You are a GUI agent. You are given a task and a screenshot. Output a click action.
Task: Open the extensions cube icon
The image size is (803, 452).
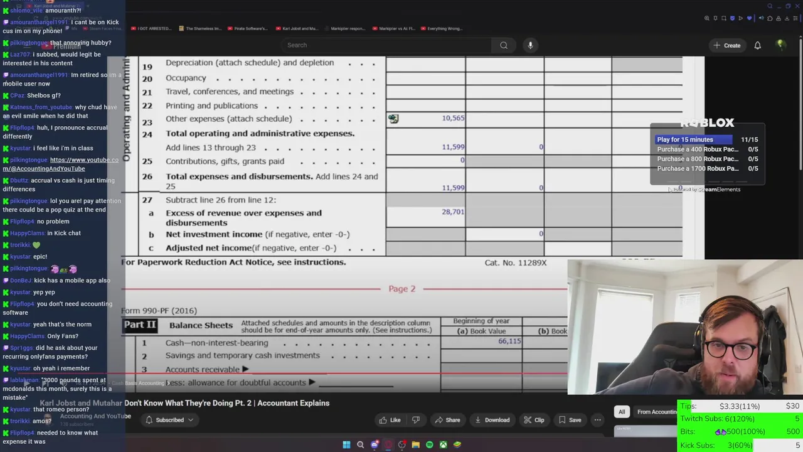(x=770, y=18)
